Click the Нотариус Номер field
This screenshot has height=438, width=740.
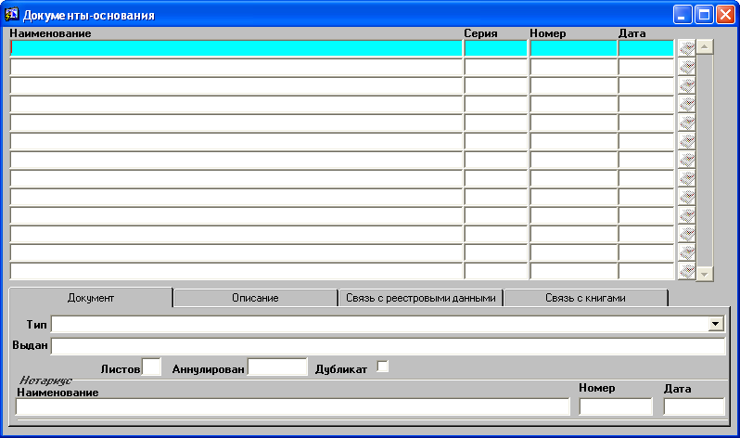[616, 406]
